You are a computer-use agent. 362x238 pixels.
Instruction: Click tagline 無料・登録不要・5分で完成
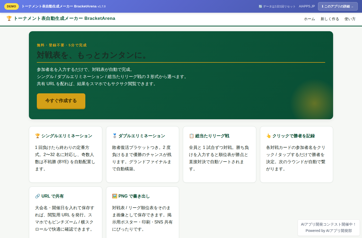point(61,45)
